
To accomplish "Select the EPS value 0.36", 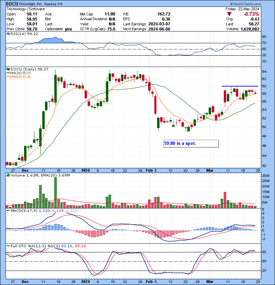I will tap(166, 19).
